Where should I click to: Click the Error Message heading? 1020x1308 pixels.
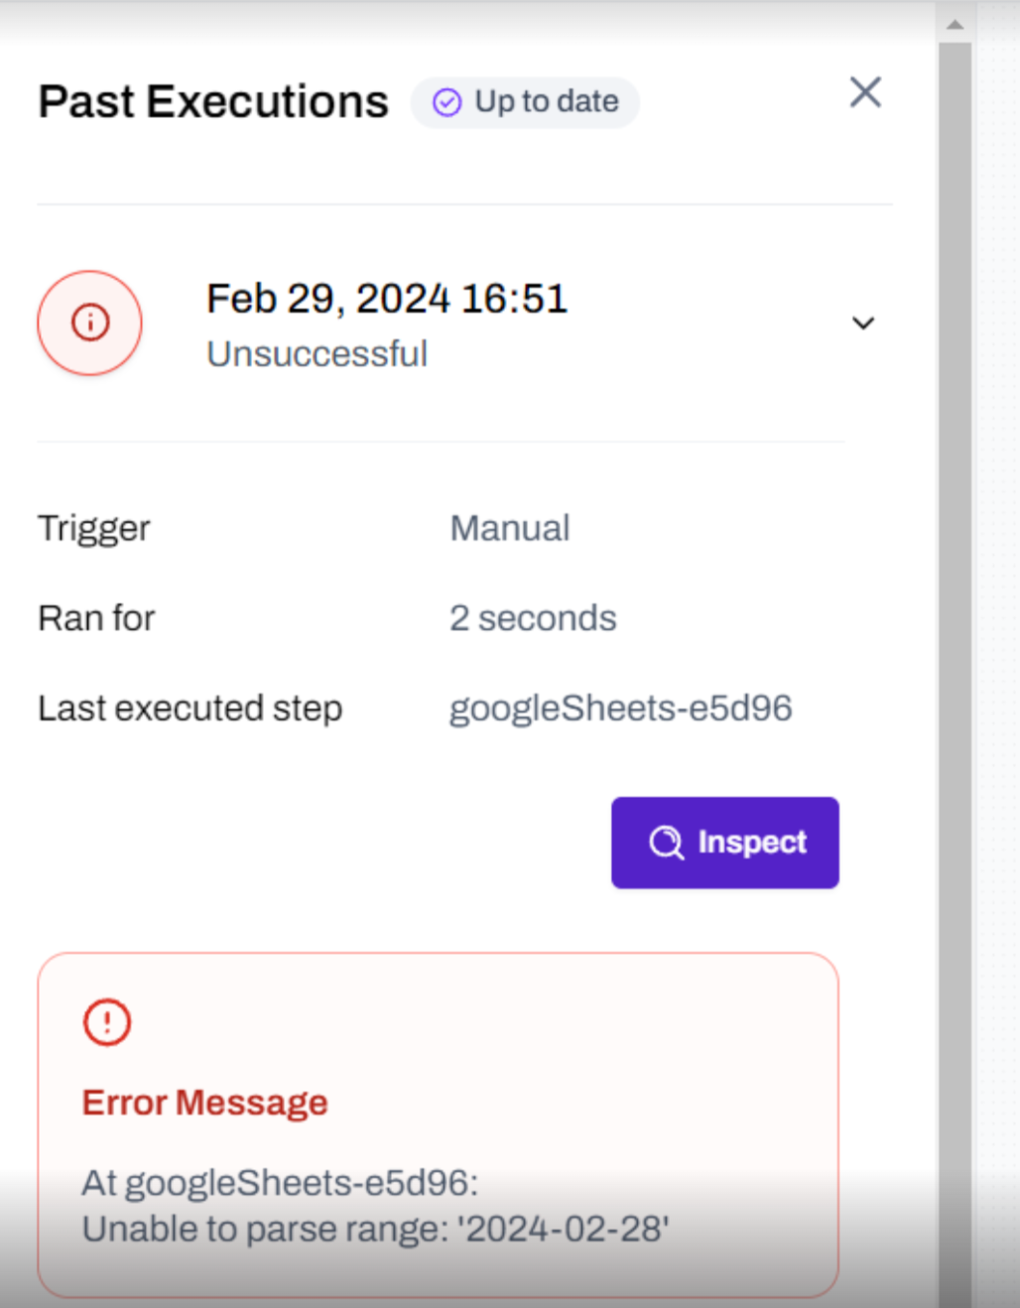(x=204, y=1103)
